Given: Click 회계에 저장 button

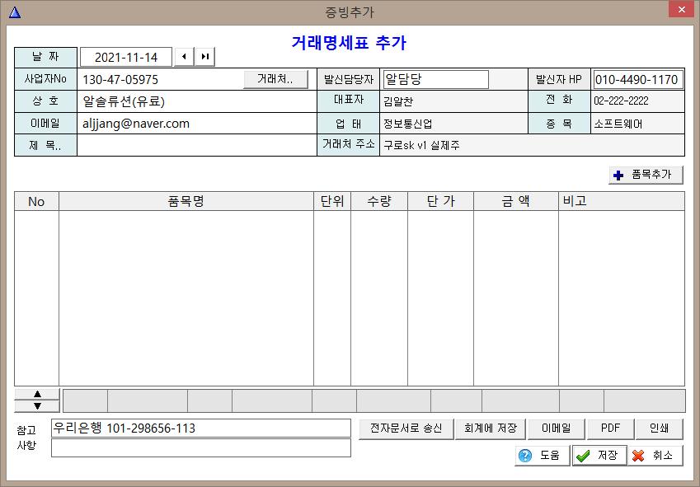Looking at the screenshot, I should coord(491,428).
